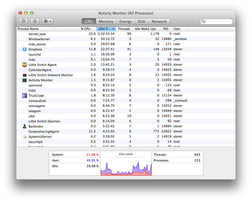Select the kernel_task process row
The width and height of the screenshot is (252, 202).
pyautogui.click(x=126, y=34)
